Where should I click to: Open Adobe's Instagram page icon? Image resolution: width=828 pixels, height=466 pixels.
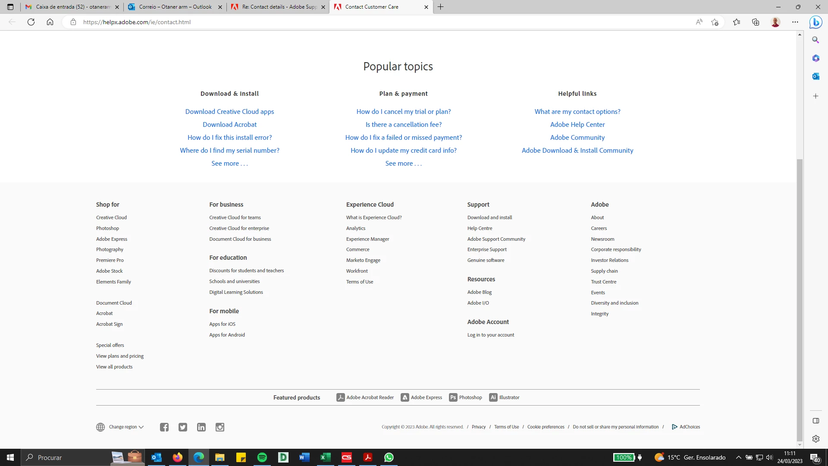click(x=220, y=427)
